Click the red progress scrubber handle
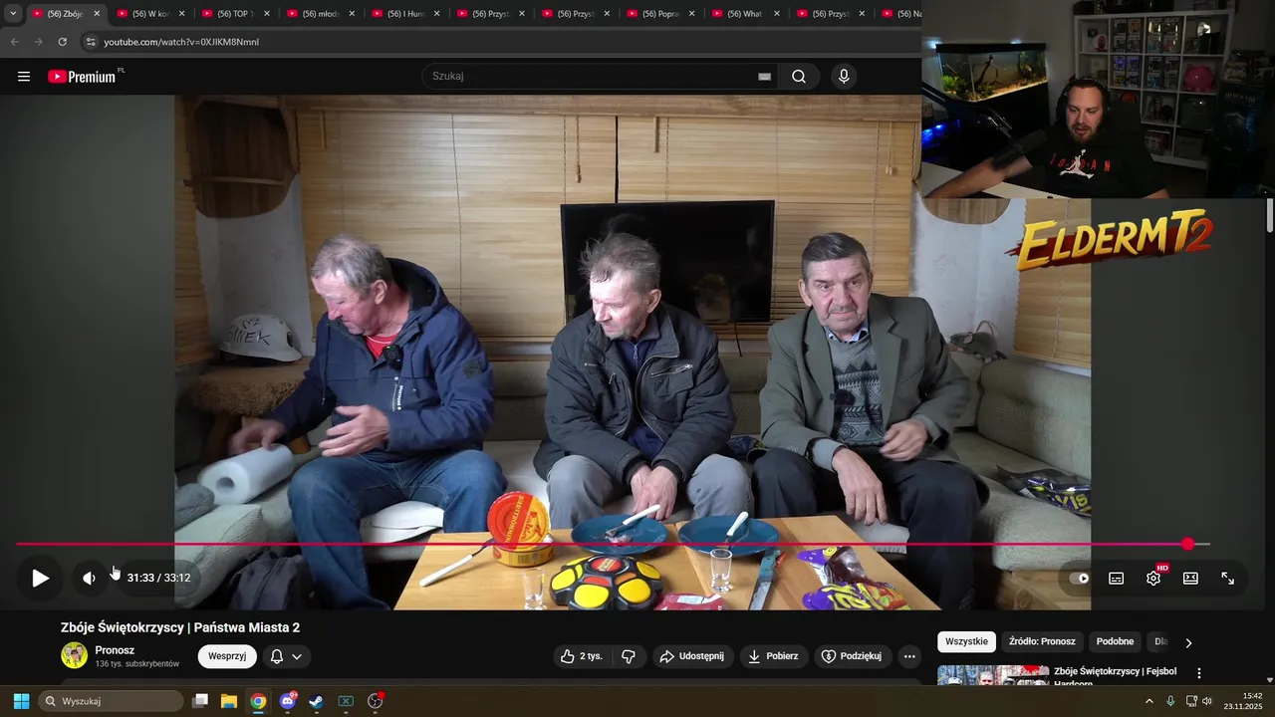1275x717 pixels. [x=1187, y=544]
